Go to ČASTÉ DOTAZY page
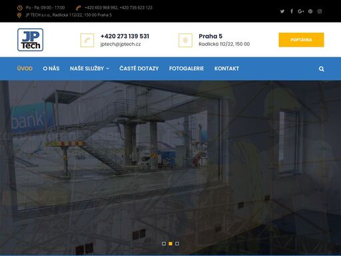 (139, 69)
